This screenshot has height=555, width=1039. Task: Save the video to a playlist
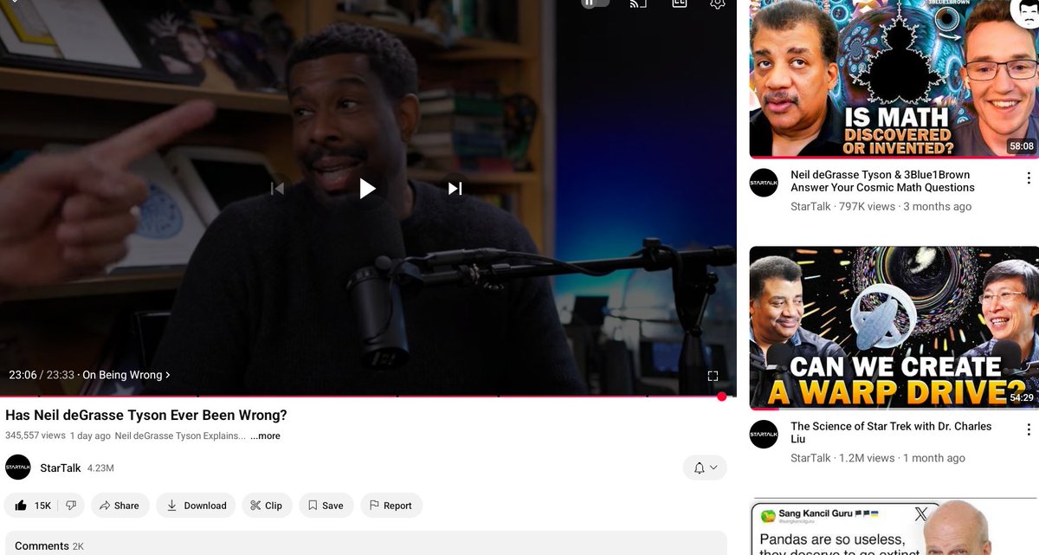coord(326,506)
